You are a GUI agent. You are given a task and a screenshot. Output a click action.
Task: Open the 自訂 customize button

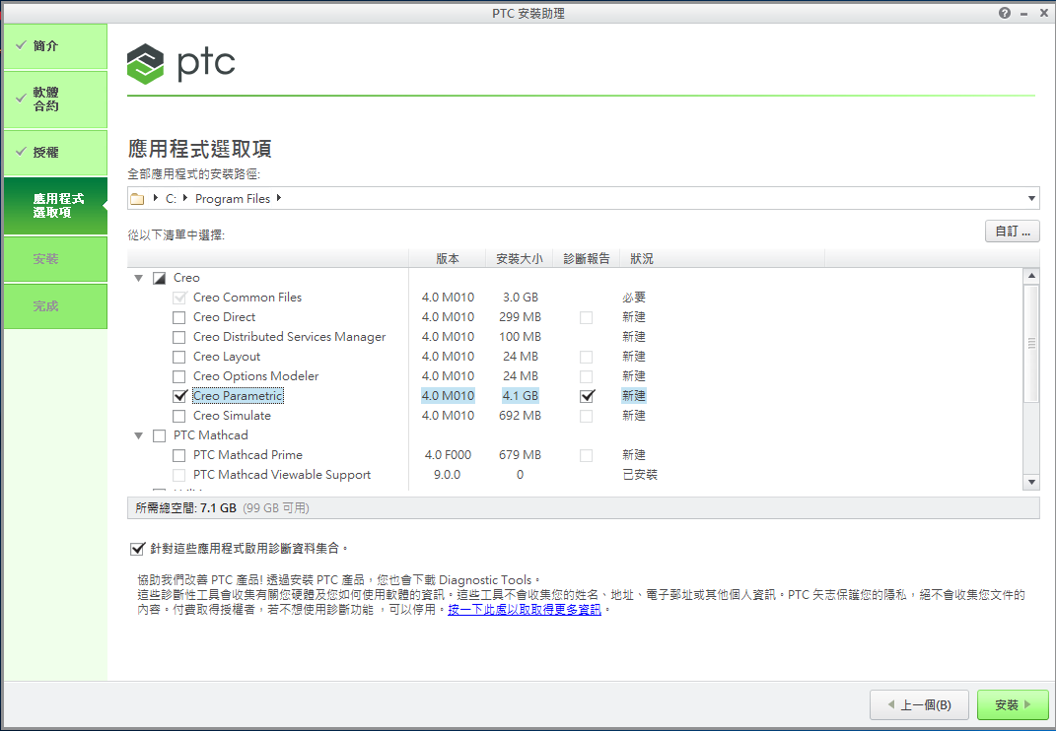(x=1012, y=232)
